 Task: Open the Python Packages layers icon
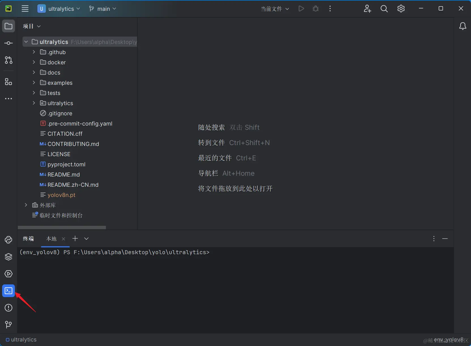tap(8, 257)
